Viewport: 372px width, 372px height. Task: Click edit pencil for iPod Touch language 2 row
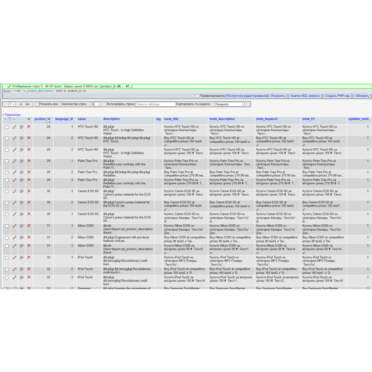(14, 269)
